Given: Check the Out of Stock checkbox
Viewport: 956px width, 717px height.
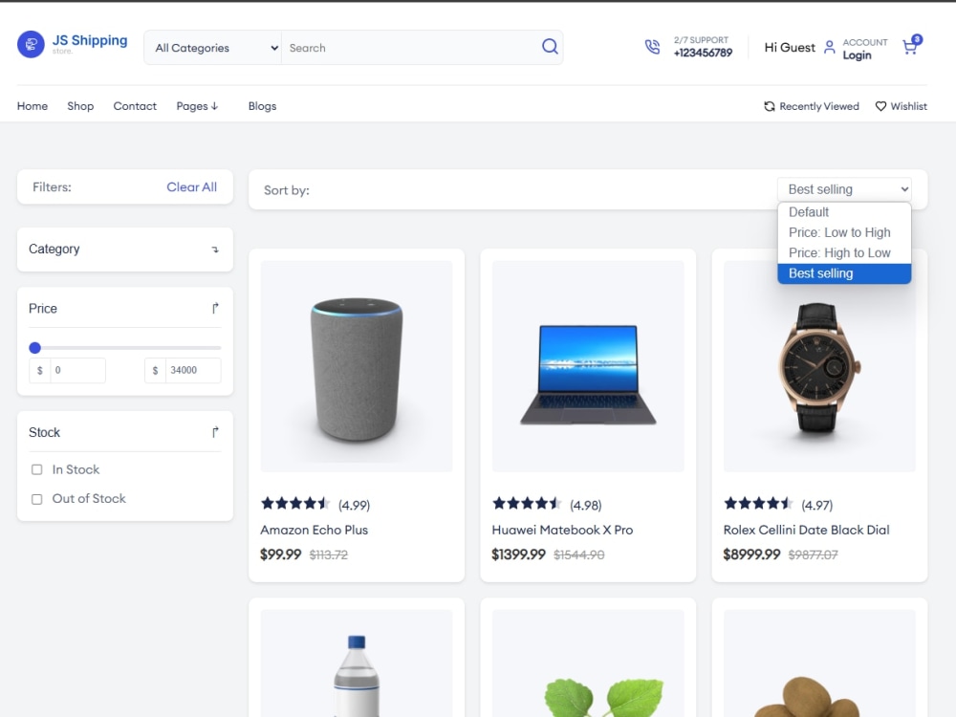Looking at the screenshot, I should pos(36,499).
